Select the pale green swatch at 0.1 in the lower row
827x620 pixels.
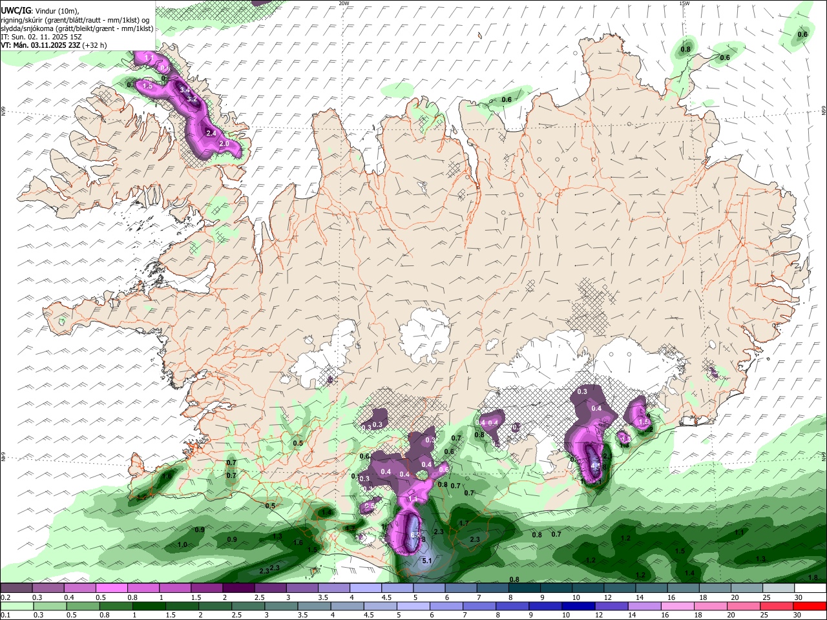[16, 606]
